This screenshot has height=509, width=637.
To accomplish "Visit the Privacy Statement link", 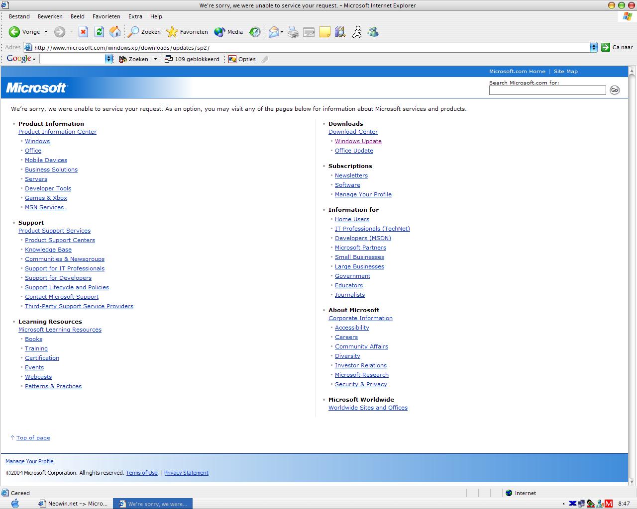I will [x=186, y=472].
